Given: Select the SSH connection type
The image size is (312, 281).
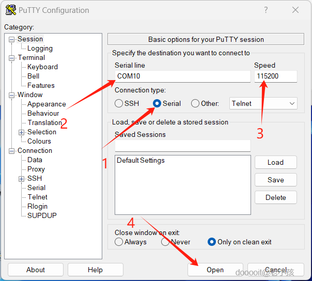Looking at the screenshot, I should click(119, 103).
